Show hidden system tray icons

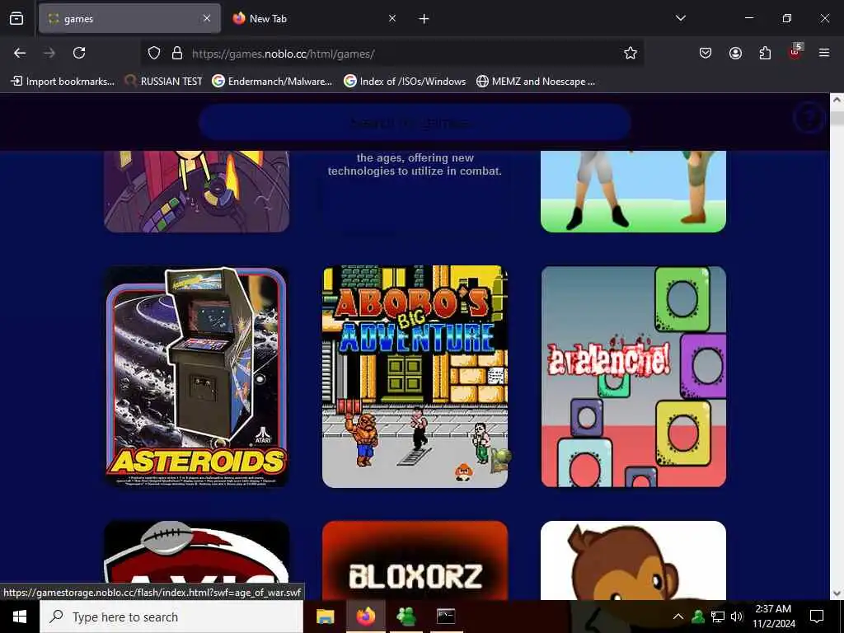coord(678,617)
